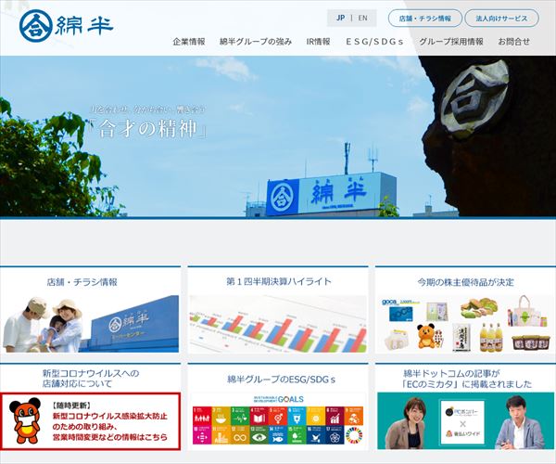
Task: Open the 法人向けサービス header button
Action: click(501, 19)
